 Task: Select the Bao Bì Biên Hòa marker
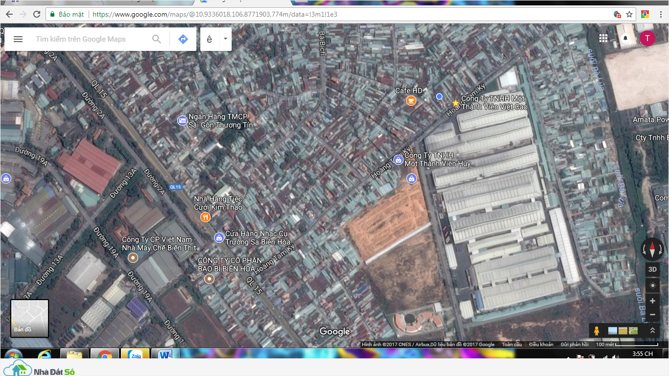(x=210, y=279)
